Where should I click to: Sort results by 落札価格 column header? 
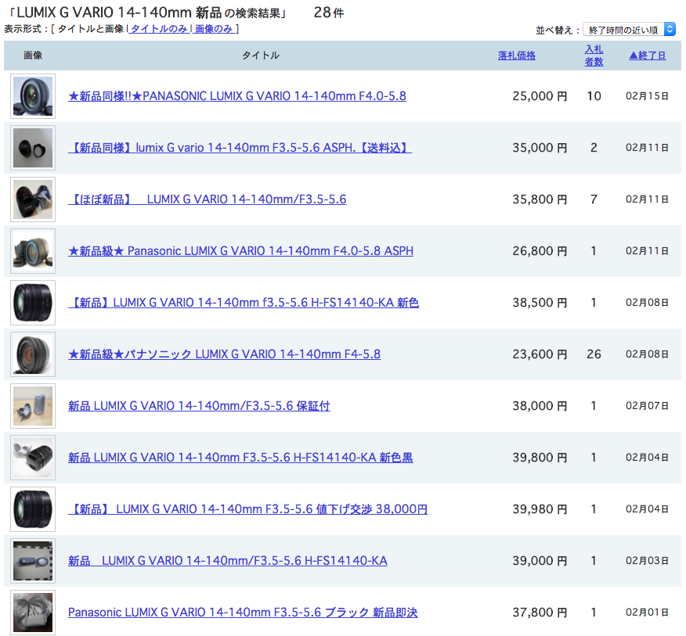pyautogui.click(x=517, y=56)
